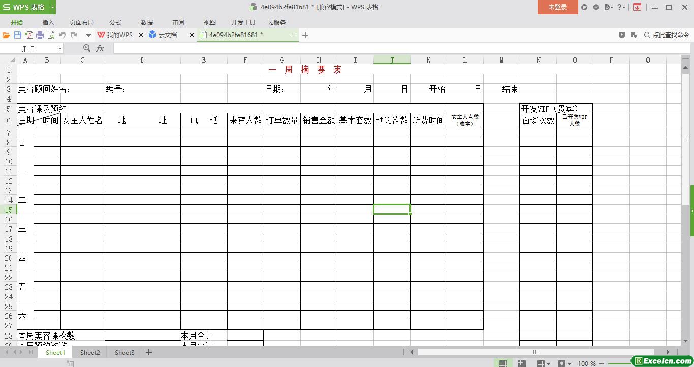The image size is (694, 367).
Task: Go to first sheet navigation arrow
Action: tap(7, 352)
